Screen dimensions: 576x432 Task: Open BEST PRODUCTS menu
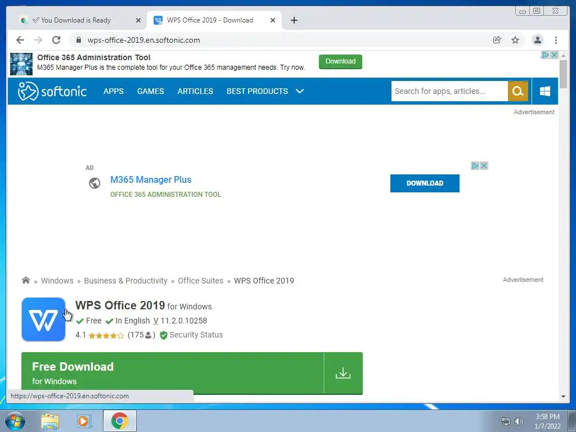[257, 91]
